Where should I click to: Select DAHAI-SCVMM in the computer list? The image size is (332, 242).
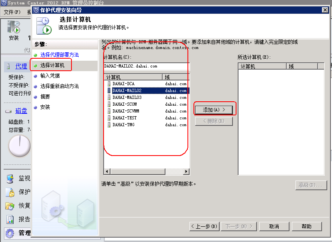pyautogui.click(x=147, y=111)
